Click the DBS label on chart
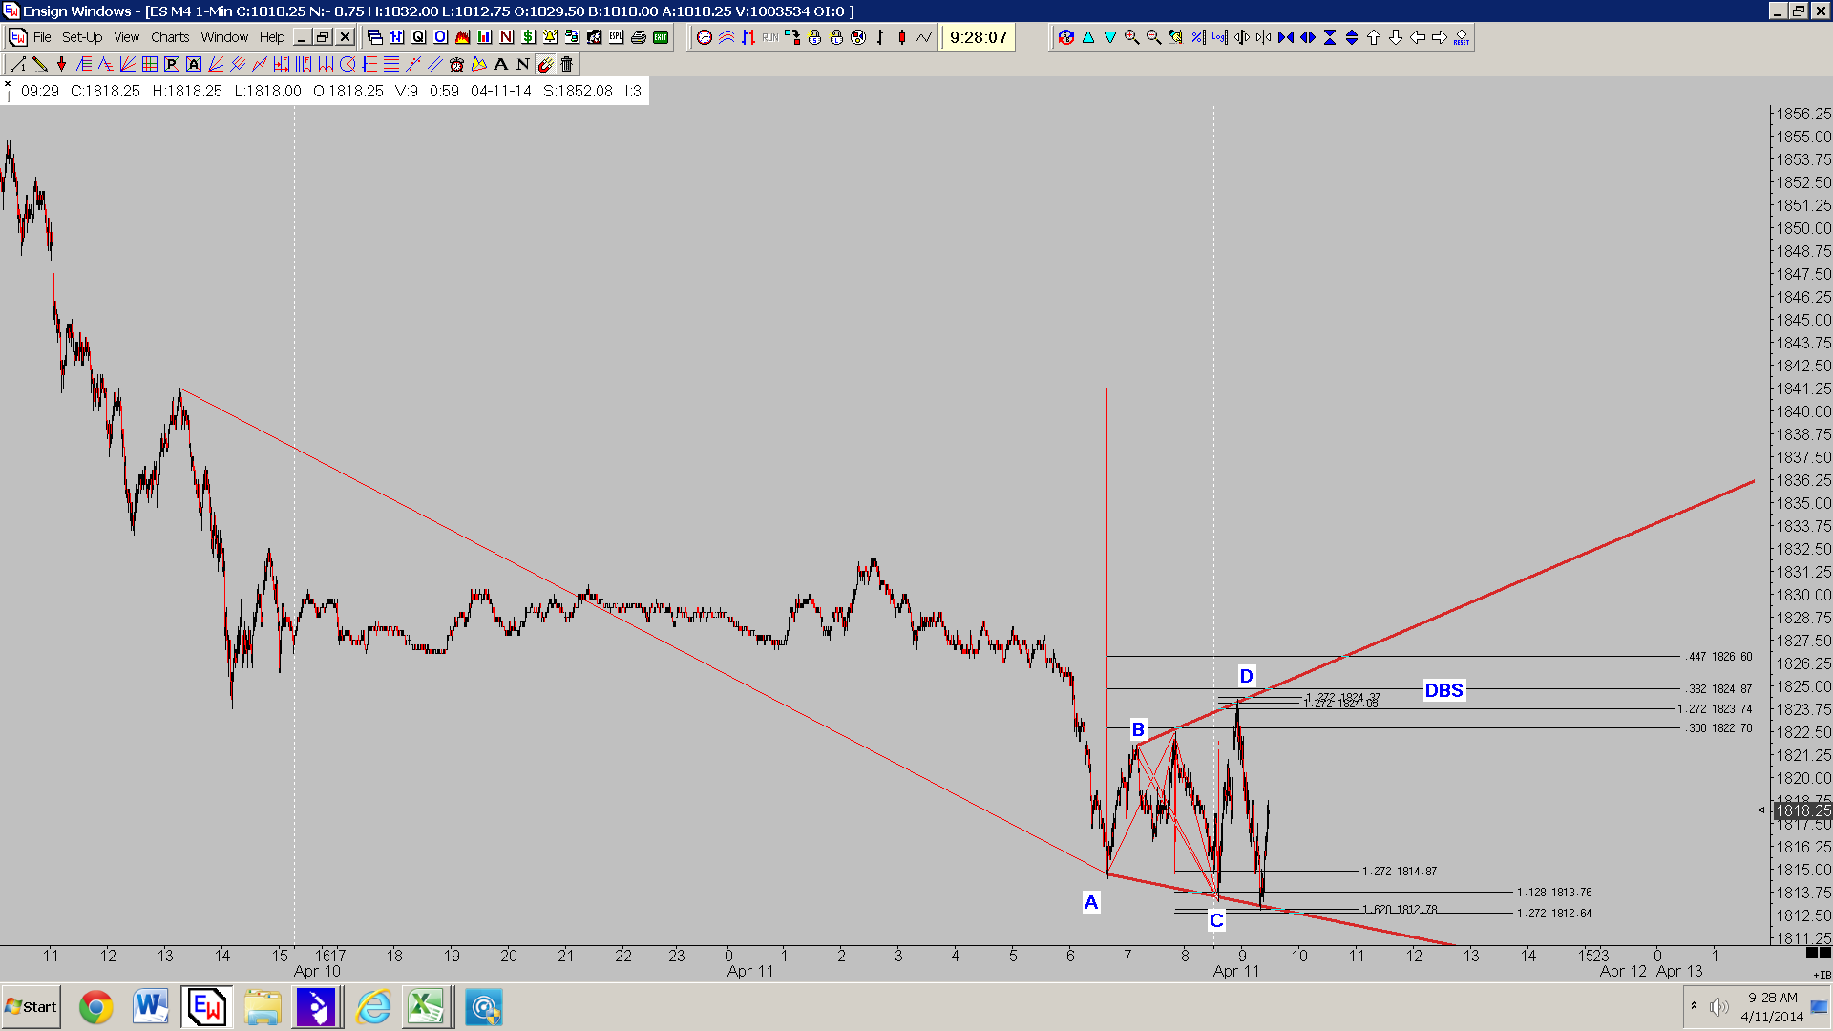The image size is (1833, 1031). (1443, 690)
